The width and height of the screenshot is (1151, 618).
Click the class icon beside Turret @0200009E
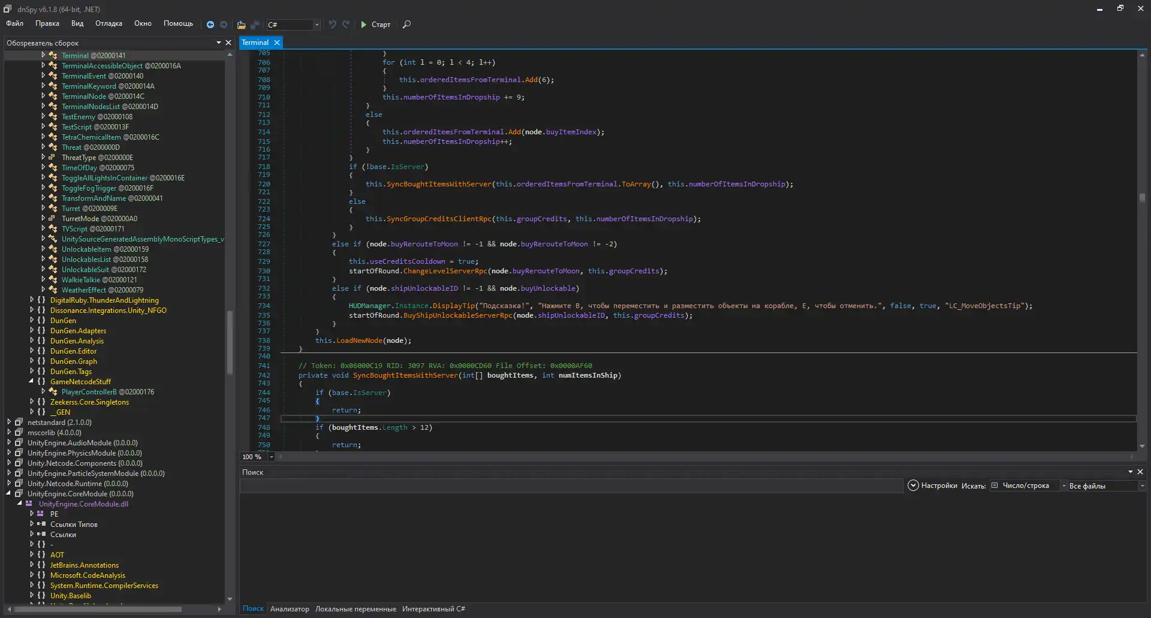click(53, 209)
